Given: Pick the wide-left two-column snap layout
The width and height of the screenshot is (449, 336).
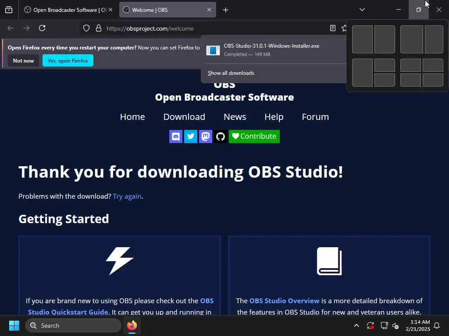Looking at the screenshot, I should (x=411, y=39).
